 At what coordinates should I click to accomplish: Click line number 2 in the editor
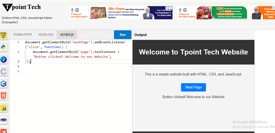pyautogui.click(x=18, y=52)
